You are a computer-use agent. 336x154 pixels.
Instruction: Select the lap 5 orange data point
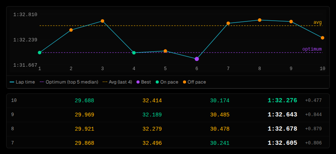click(x=165, y=51)
